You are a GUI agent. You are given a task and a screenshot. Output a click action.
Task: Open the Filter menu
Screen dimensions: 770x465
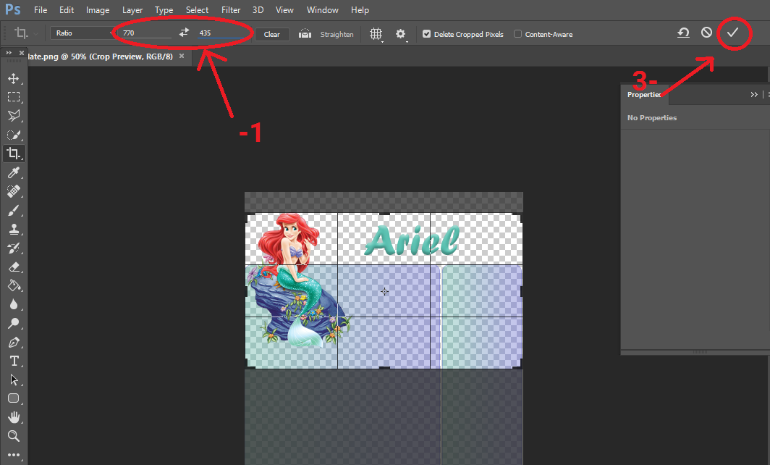(231, 10)
